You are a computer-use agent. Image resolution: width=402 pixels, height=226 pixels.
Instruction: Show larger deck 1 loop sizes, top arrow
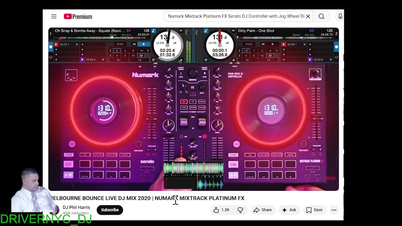point(148,51)
